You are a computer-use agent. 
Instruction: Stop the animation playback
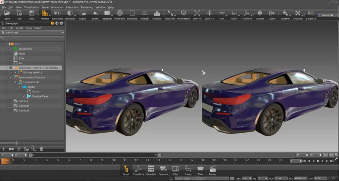point(318,161)
